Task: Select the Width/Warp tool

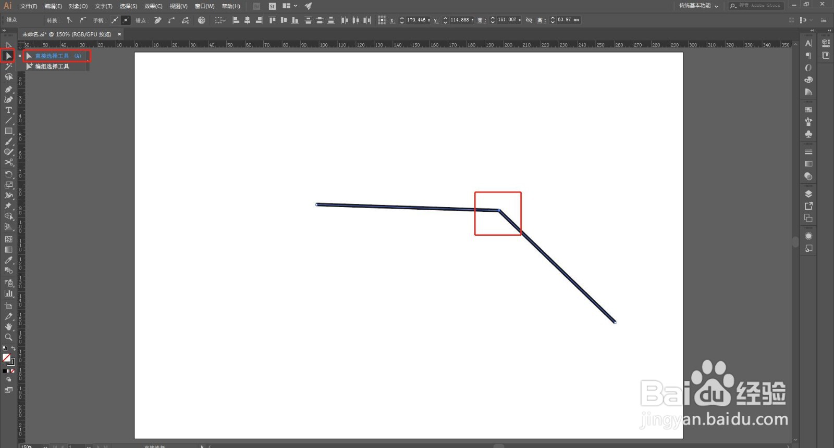Action: [x=8, y=196]
